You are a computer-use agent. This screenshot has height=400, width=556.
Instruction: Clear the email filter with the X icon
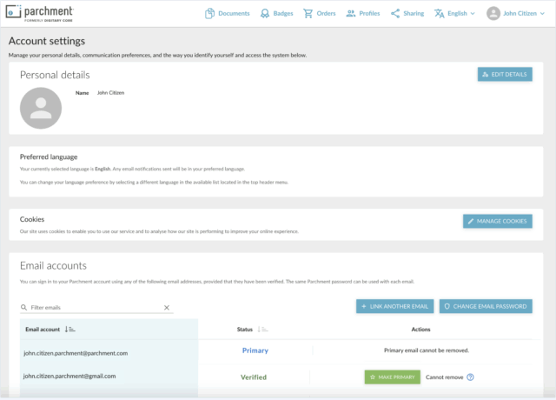tap(167, 308)
